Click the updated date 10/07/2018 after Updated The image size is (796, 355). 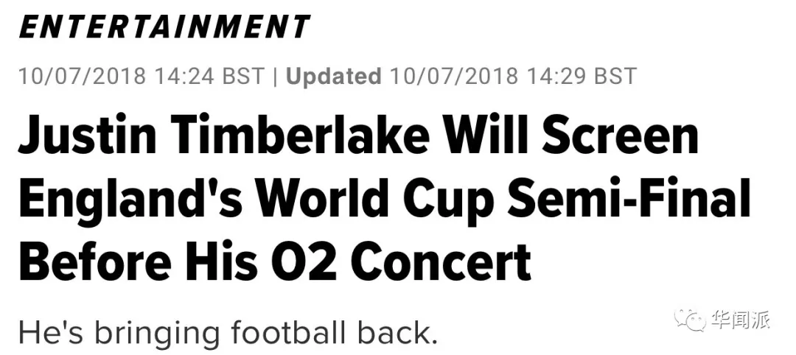point(454,77)
